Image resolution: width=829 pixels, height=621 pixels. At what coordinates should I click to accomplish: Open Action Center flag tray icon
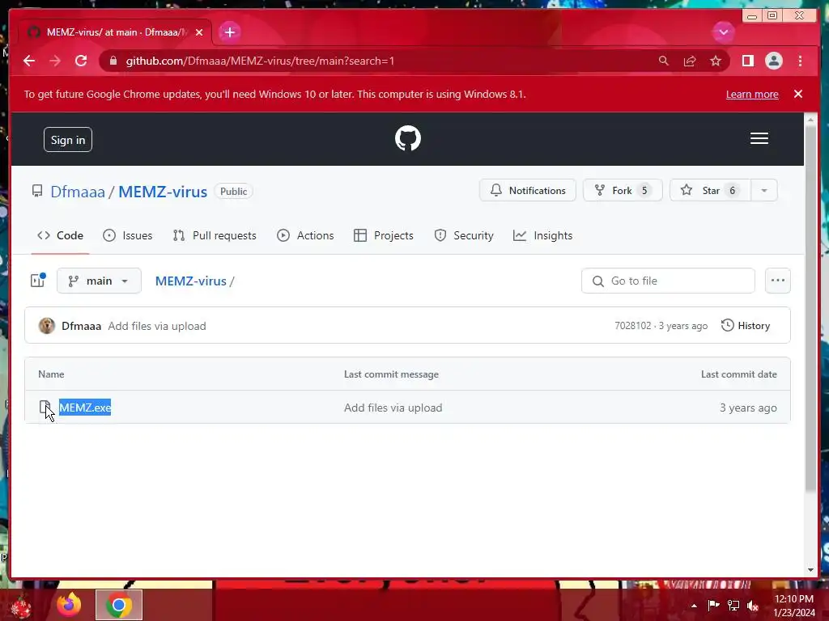click(713, 606)
